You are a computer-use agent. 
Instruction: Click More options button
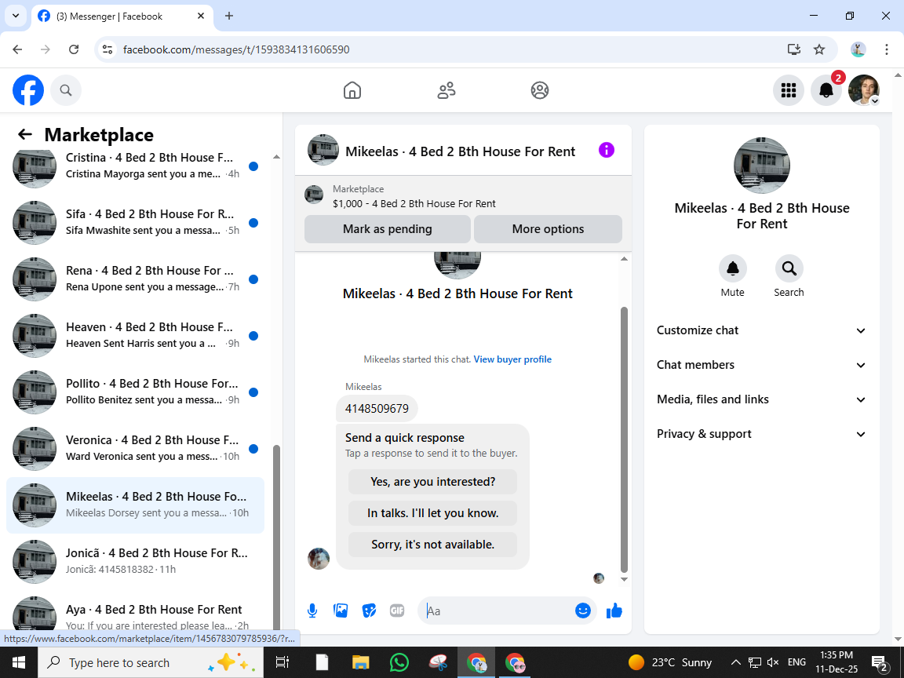pos(548,229)
